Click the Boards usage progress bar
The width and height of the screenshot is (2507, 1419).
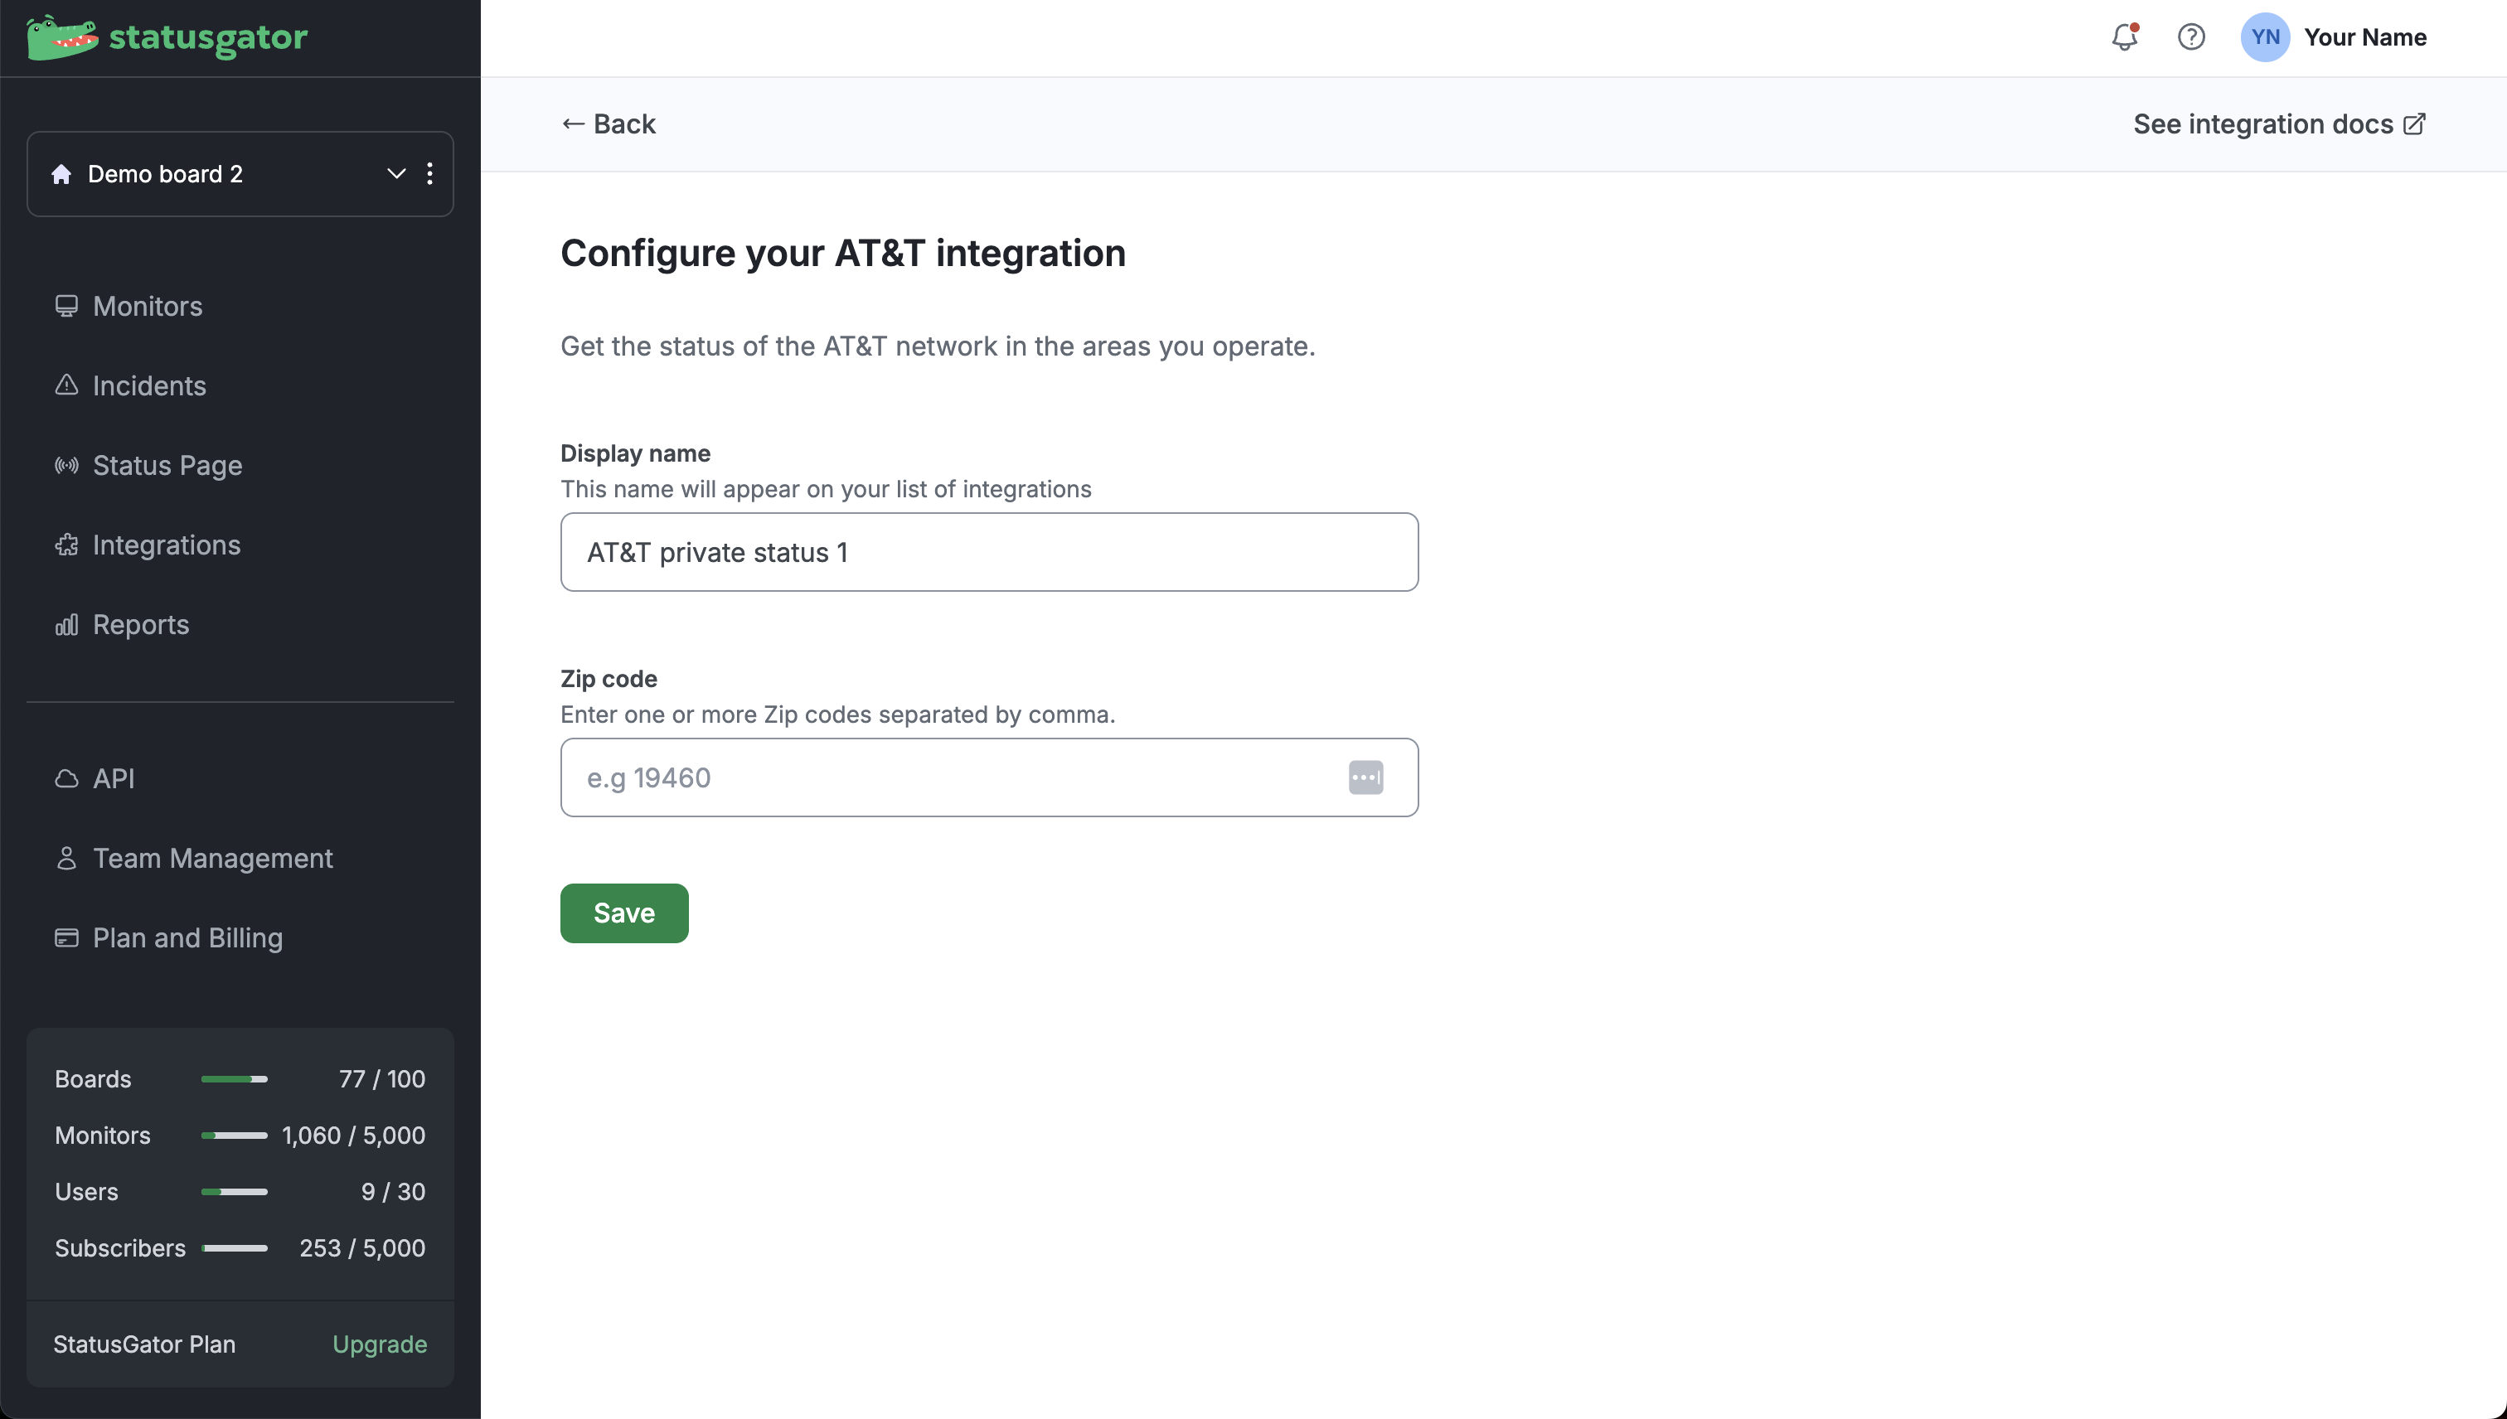234,1079
